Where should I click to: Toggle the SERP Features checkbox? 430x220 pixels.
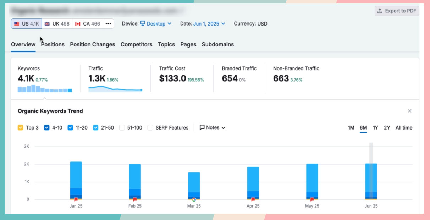tap(150, 128)
